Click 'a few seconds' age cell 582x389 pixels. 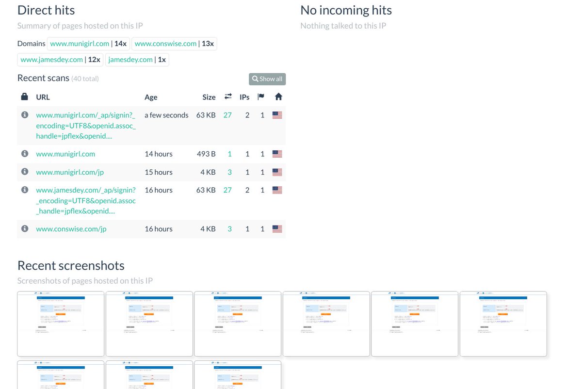166,115
